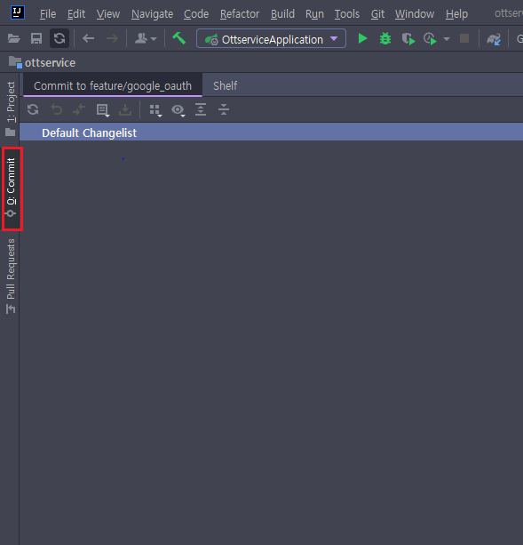Open View Options eye dropdown

coord(178,110)
